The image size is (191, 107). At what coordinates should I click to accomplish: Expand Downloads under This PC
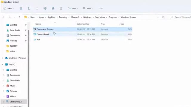[4, 81]
